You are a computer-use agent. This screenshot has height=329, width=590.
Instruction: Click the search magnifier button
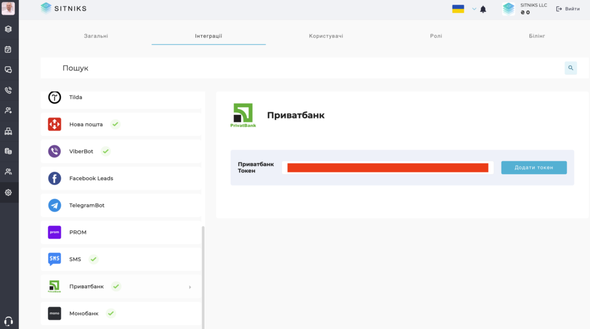(571, 68)
